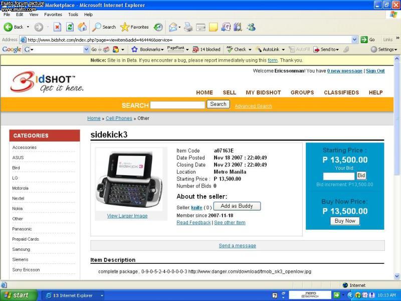Select the Sony Ericsson category
Image resolution: width=401 pixels, height=301 pixels.
[26, 270]
